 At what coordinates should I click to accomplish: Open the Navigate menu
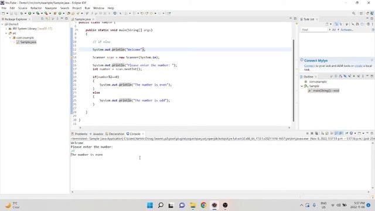[51, 8]
